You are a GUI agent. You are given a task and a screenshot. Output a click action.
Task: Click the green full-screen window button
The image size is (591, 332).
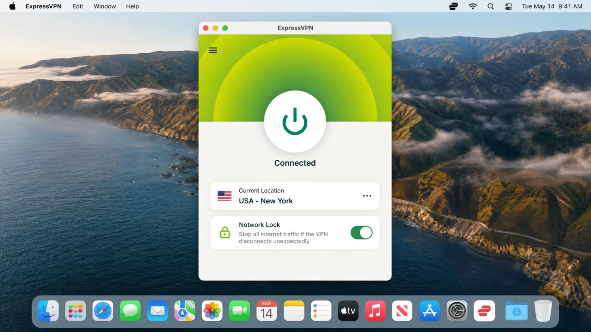[225, 28]
